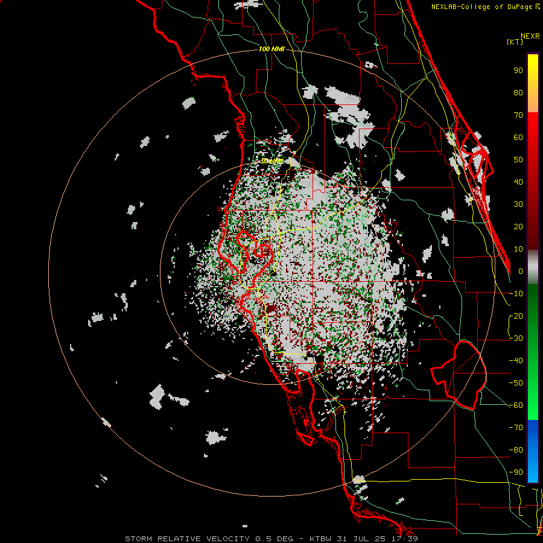
Task: Click the "-70" scale value
Action: point(516,428)
